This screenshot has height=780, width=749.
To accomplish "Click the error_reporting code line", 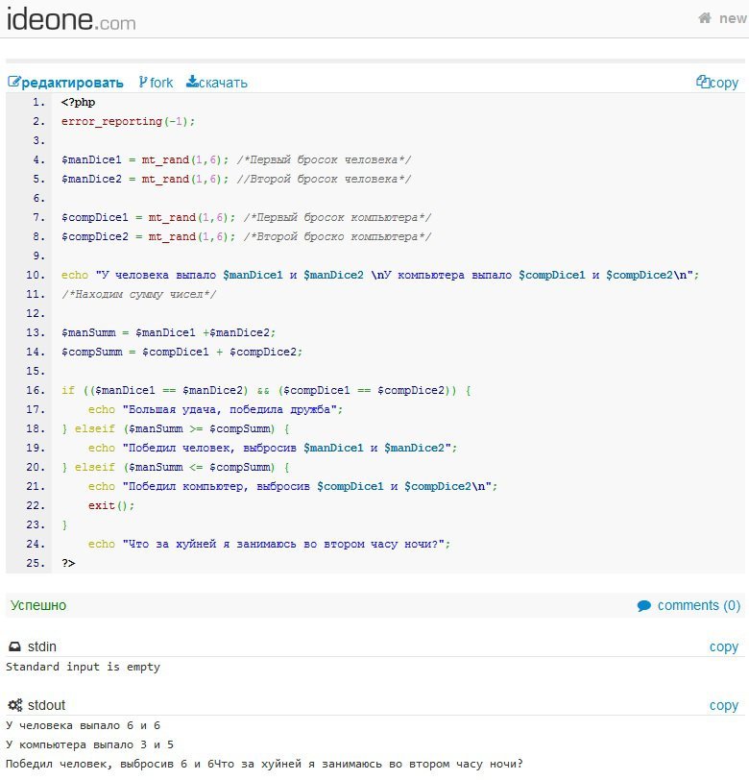I will [128, 122].
